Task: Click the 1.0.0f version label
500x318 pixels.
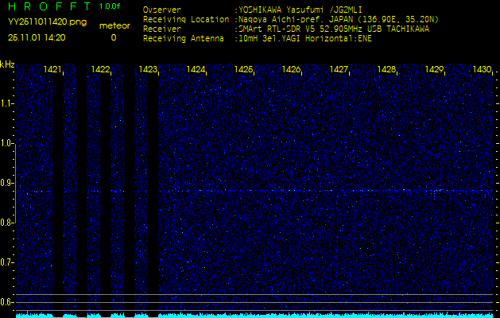Action: pyautogui.click(x=110, y=7)
